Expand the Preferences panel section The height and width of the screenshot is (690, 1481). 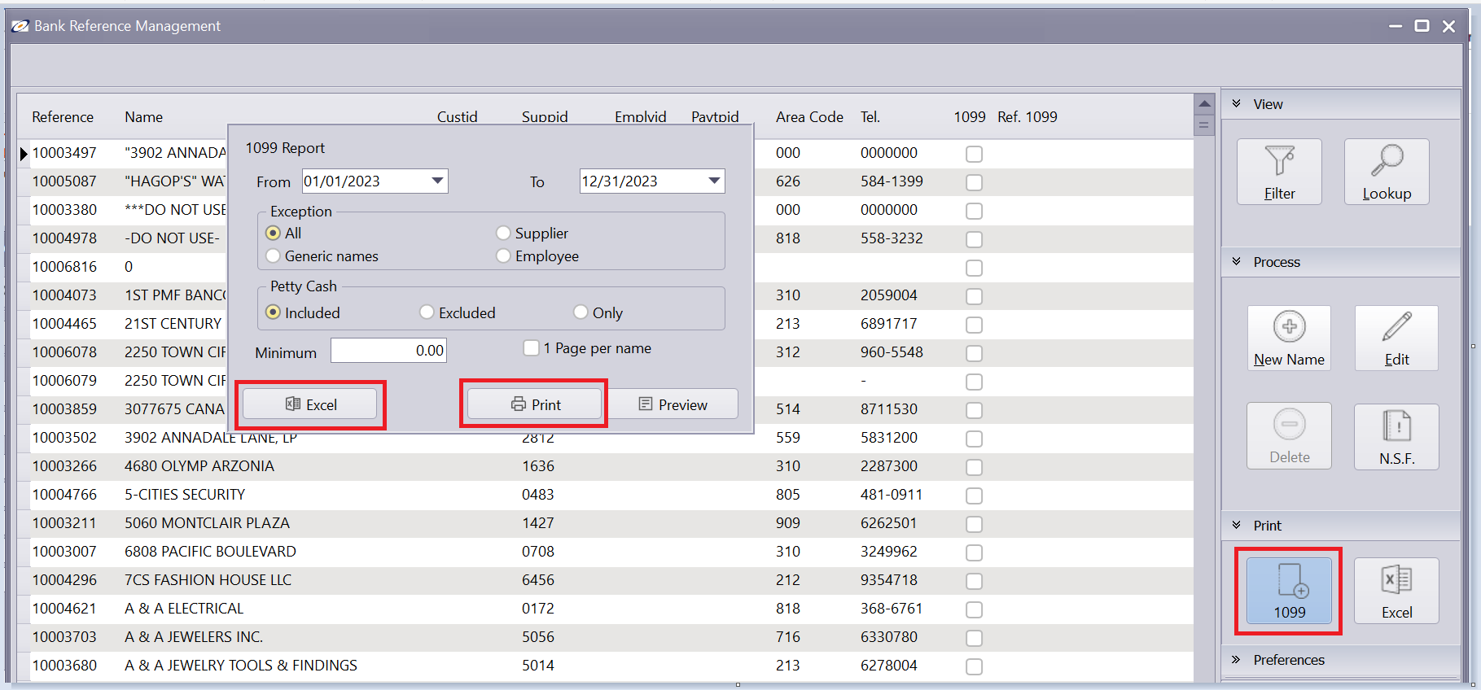click(x=1237, y=659)
